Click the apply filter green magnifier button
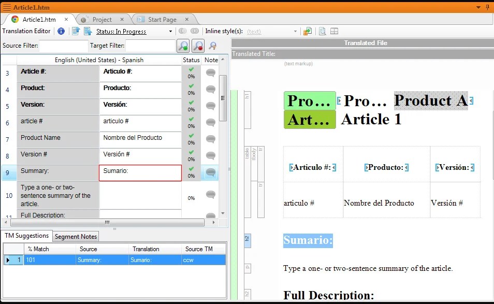 tap(183, 46)
